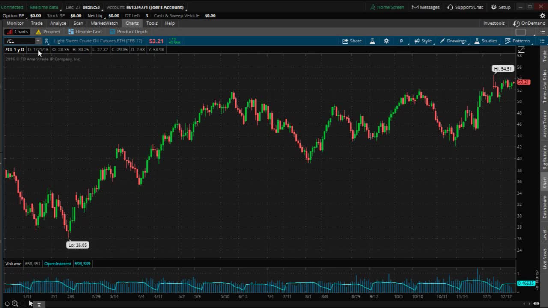The image size is (548, 308).
Task: Open the Chart sidebar panel
Action: point(545,182)
